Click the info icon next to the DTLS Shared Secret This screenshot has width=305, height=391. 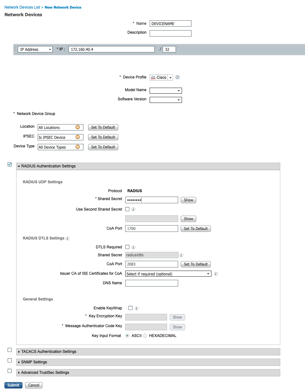pos(181,255)
